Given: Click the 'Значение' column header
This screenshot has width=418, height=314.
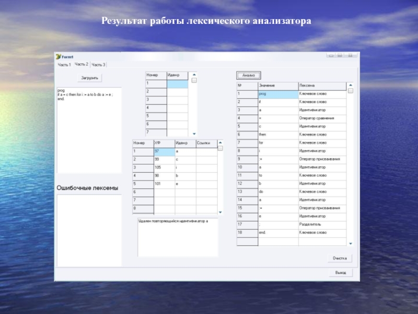Looking at the screenshot, I should point(278,86).
